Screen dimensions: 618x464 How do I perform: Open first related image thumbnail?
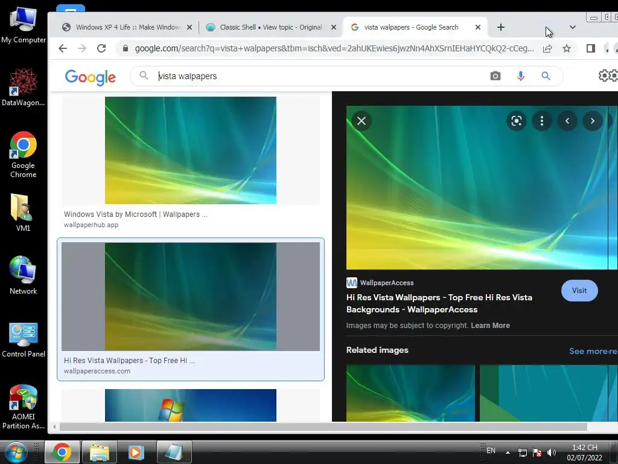point(410,393)
